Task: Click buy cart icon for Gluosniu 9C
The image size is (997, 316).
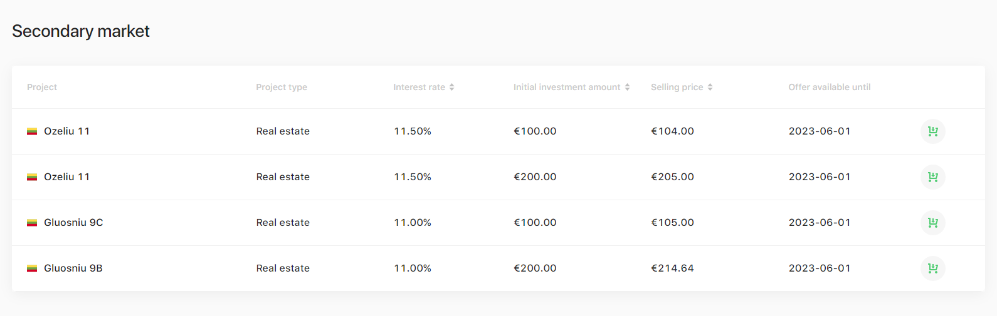Action: coord(932,223)
